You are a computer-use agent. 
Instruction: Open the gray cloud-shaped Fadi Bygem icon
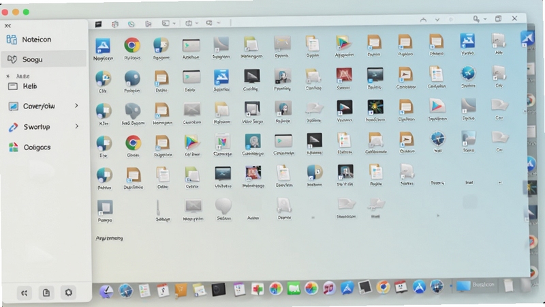(x=133, y=111)
